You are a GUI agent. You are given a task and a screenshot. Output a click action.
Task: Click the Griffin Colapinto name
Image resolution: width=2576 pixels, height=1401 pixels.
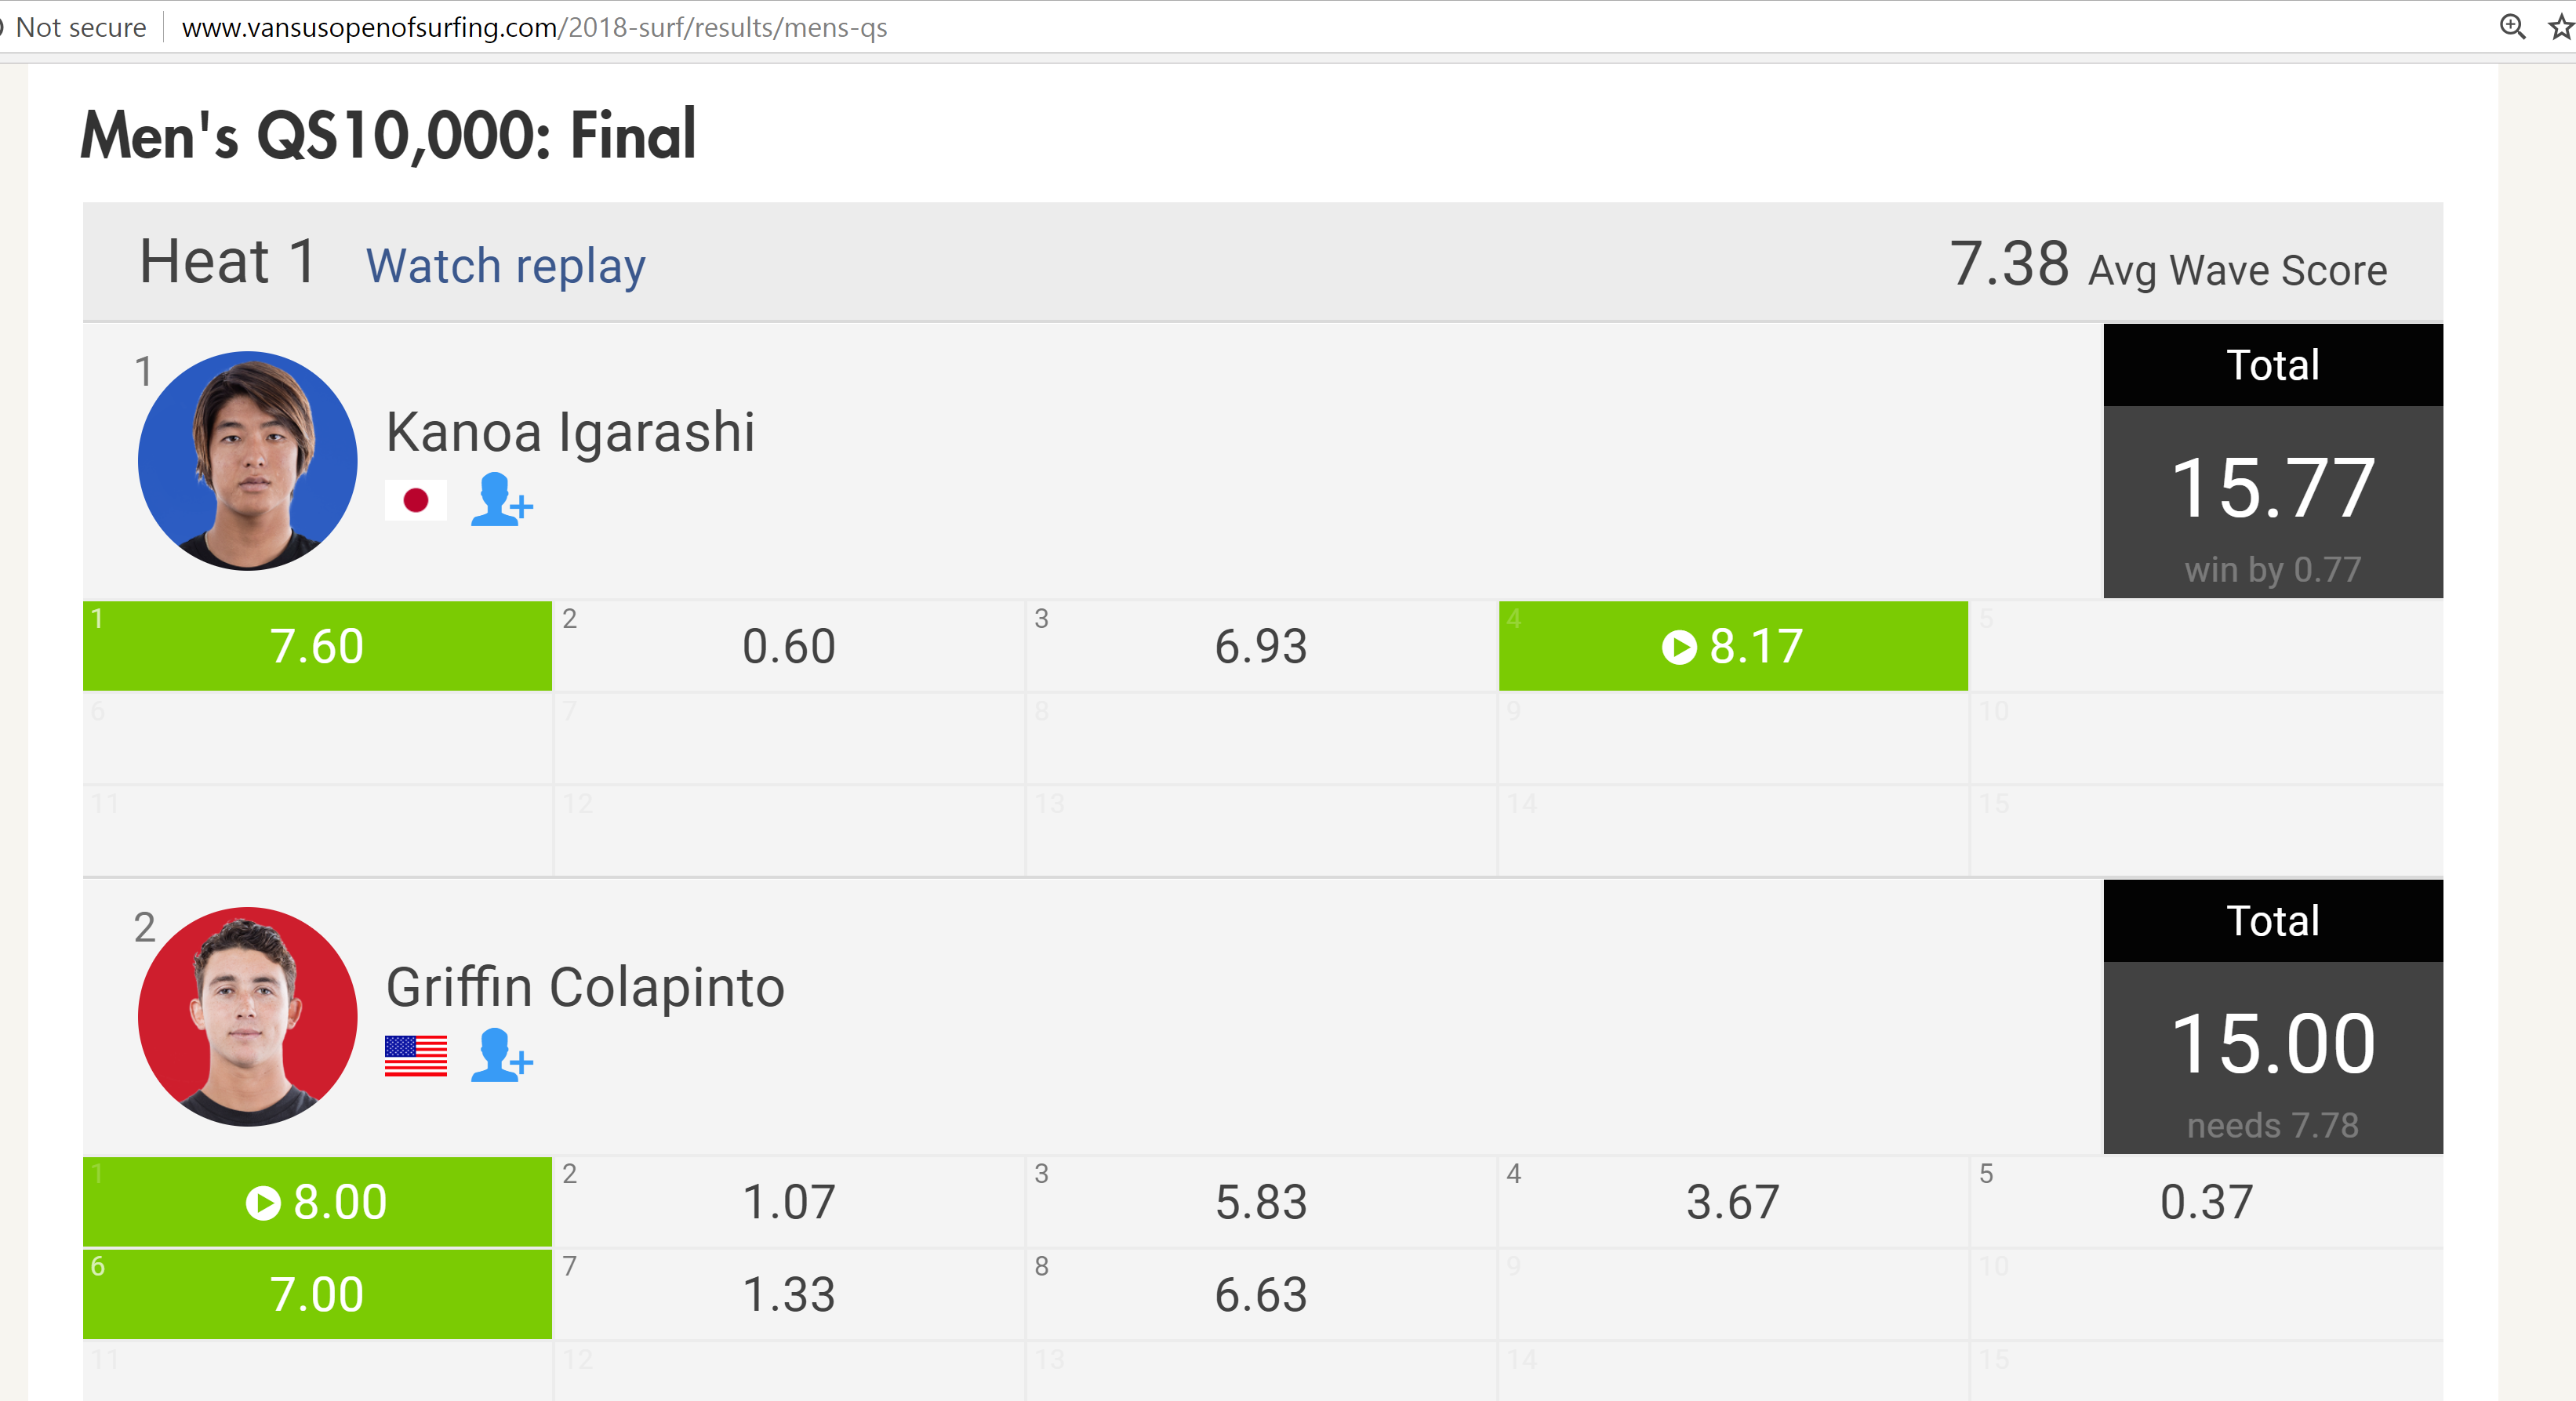click(585, 988)
